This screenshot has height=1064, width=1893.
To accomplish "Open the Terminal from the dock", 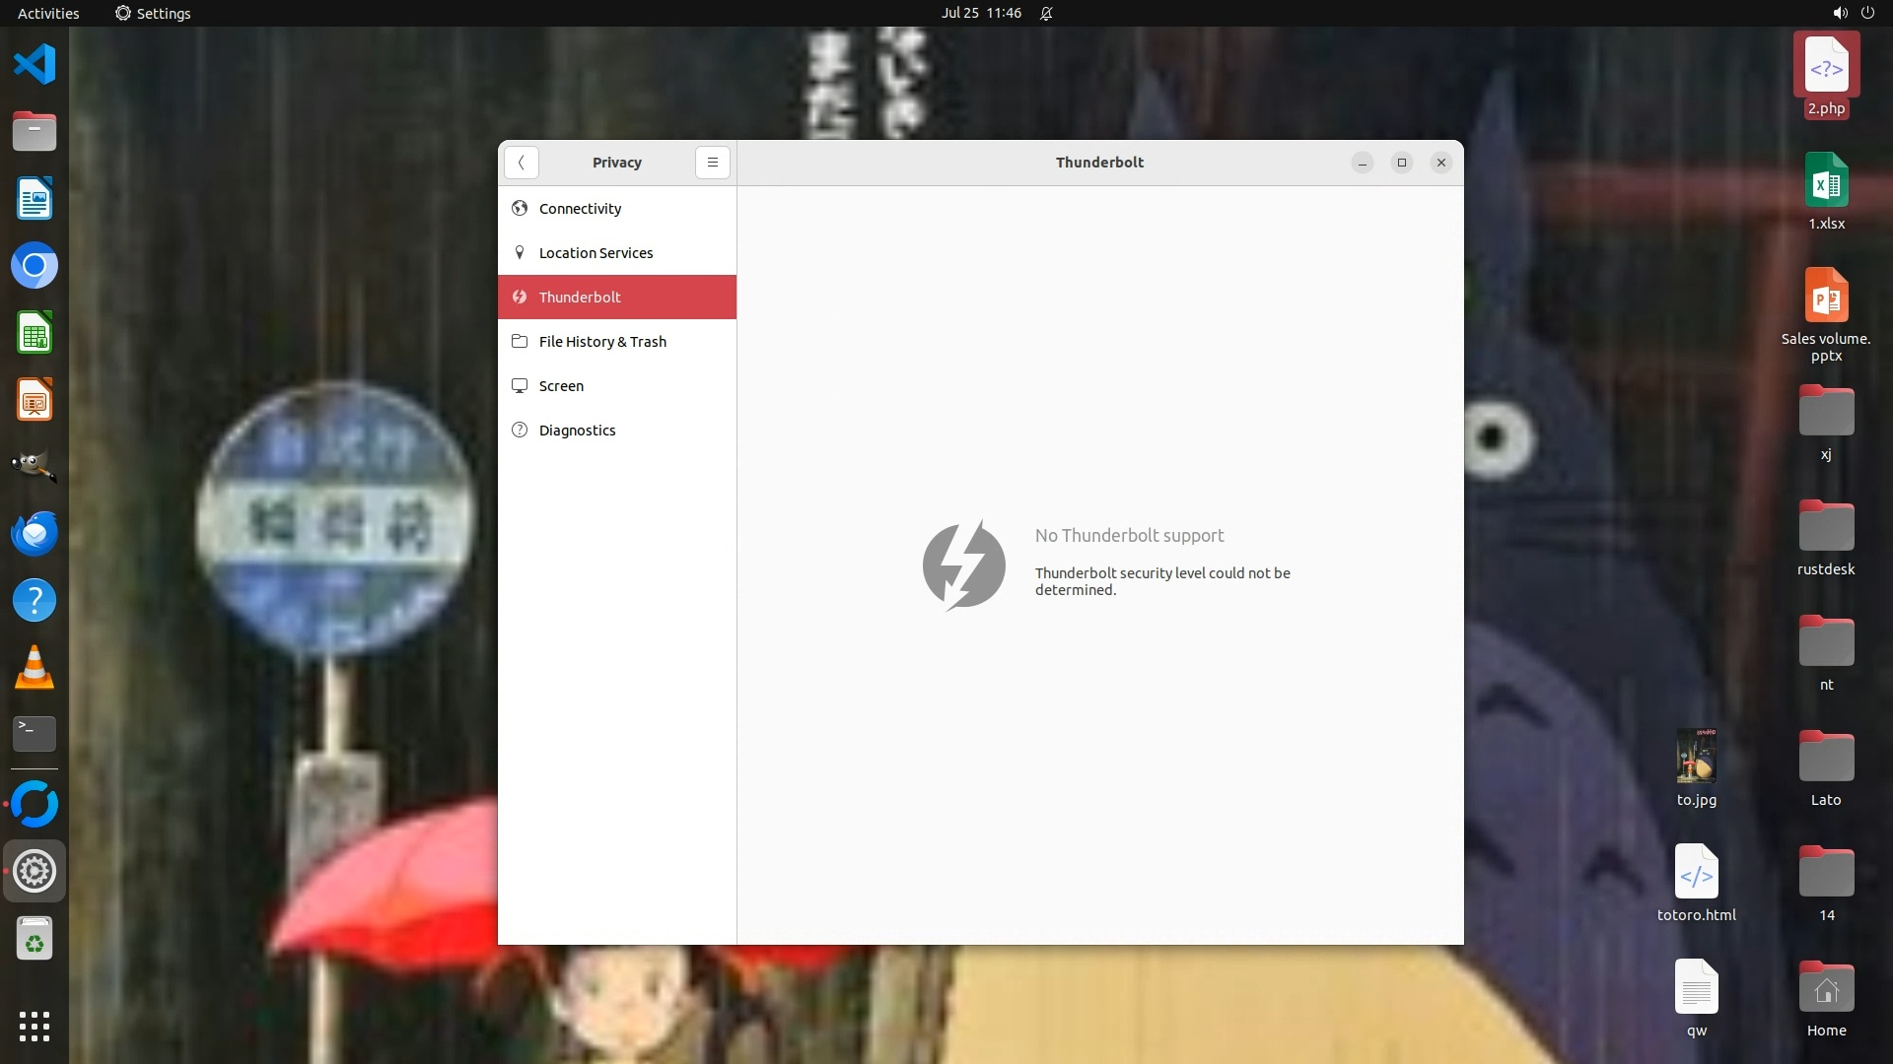I will pyautogui.click(x=35, y=734).
